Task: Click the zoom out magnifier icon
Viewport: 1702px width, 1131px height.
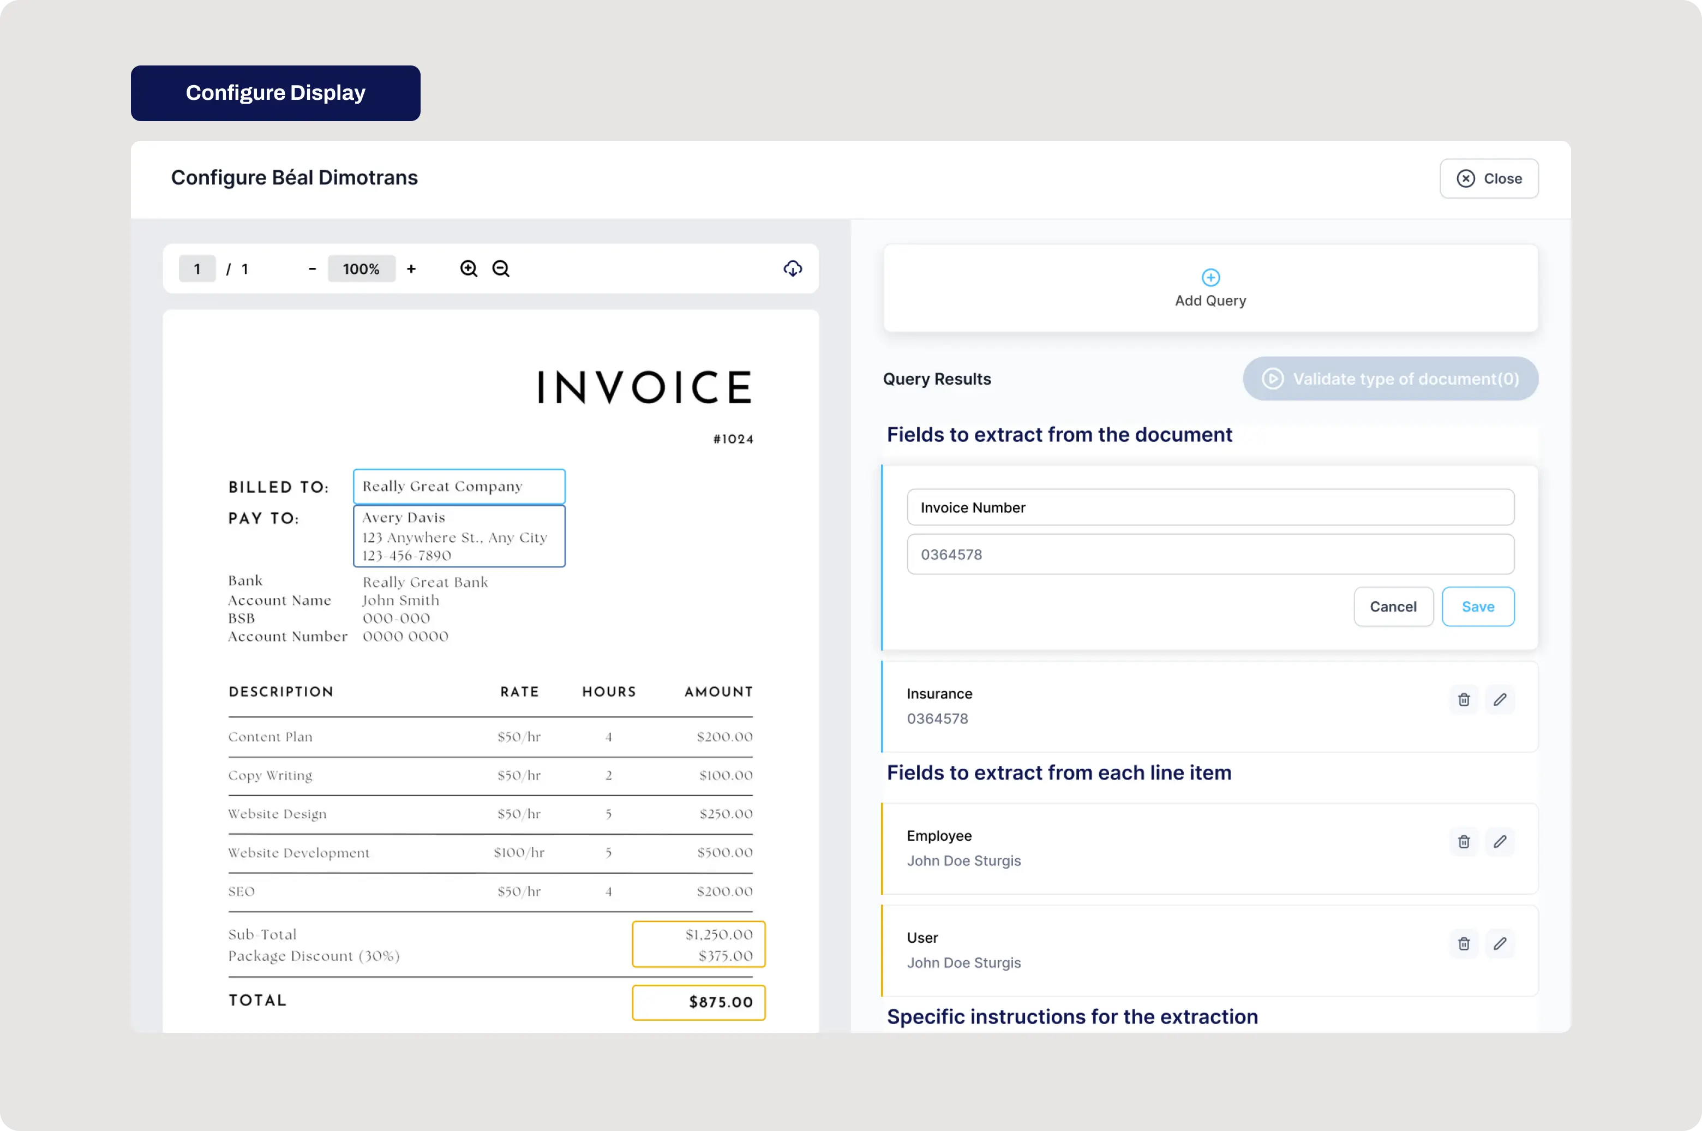Action: 500,269
